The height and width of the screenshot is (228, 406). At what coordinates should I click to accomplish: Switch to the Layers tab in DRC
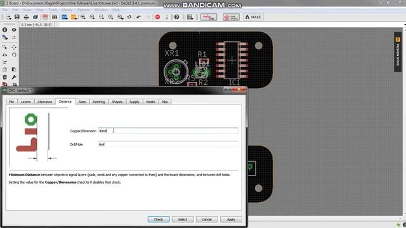(x=25, y=102)
